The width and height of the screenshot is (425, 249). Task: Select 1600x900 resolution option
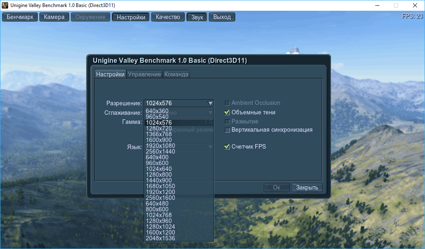point(179,140)
